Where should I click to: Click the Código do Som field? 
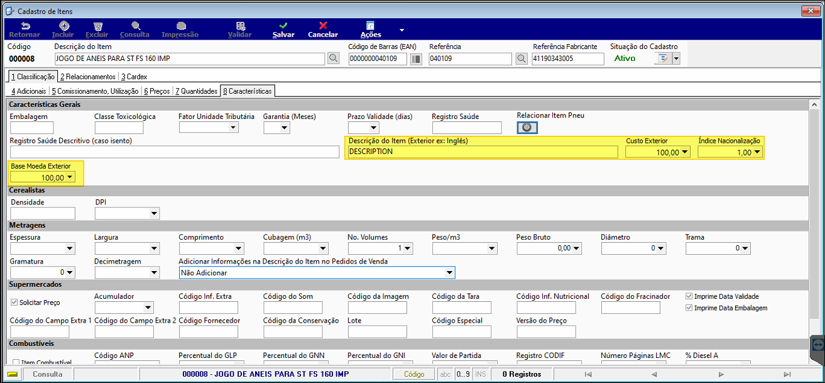(293, 308)
